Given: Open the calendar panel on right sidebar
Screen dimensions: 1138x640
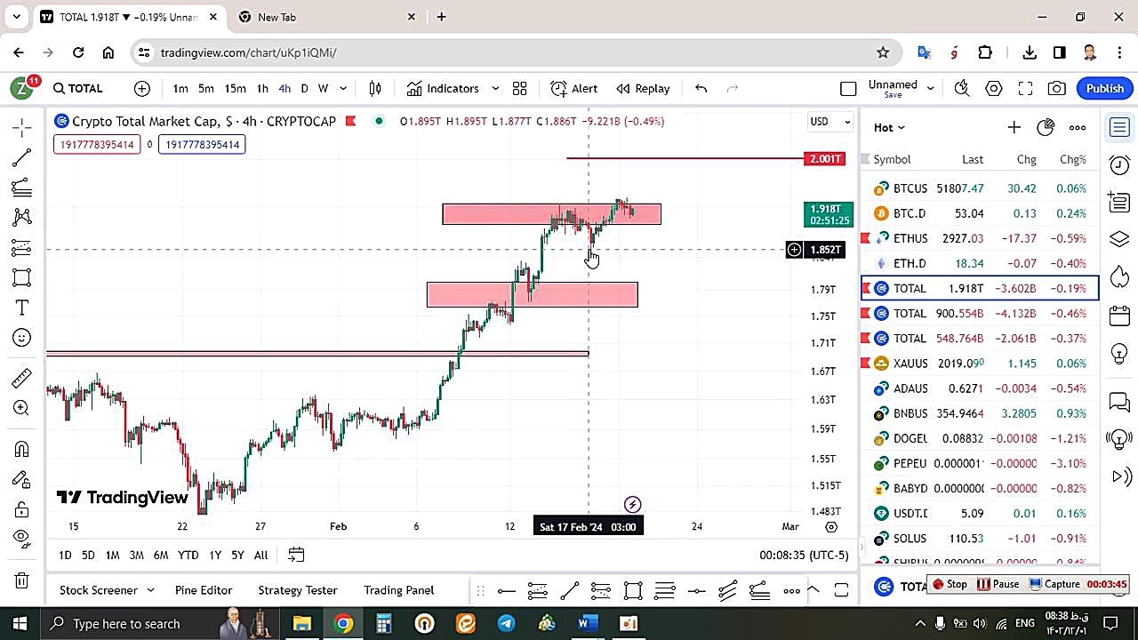Looking at the screenshot, I should point(1119,315).
